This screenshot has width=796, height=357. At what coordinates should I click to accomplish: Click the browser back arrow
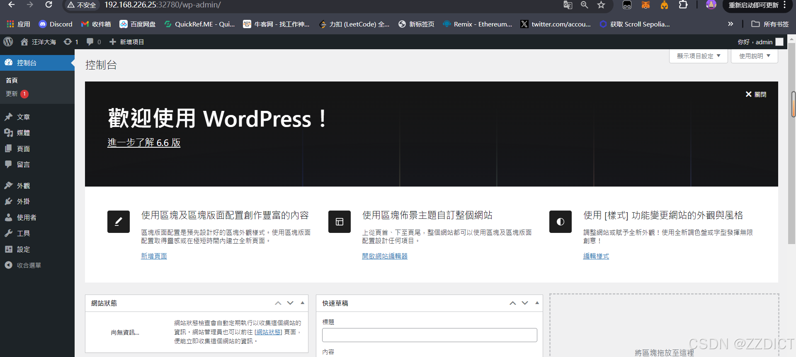tap(11, 5)
